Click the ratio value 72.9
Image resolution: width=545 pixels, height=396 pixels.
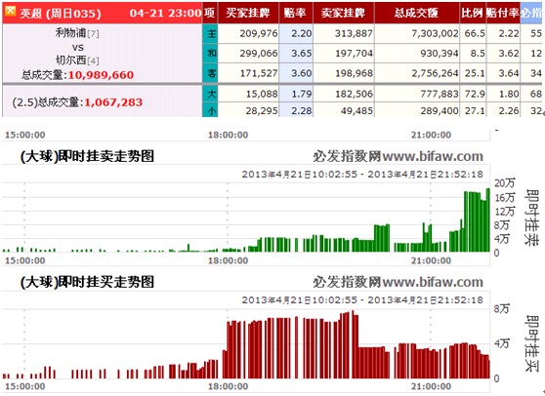[475, 94]
